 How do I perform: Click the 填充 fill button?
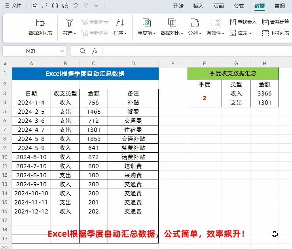coord(239,33)
